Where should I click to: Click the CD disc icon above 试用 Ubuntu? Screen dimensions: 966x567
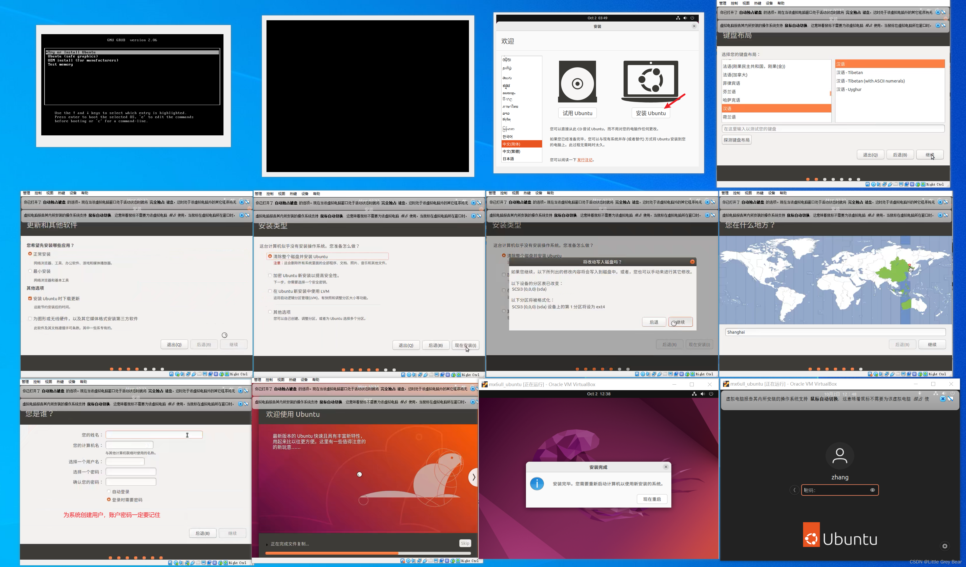(577, 82)
